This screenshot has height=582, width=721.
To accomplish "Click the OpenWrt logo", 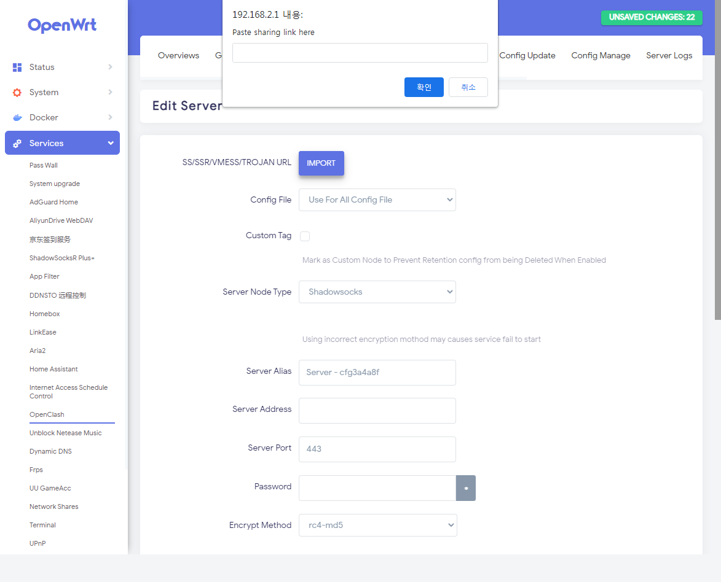I will pos(62,25).
